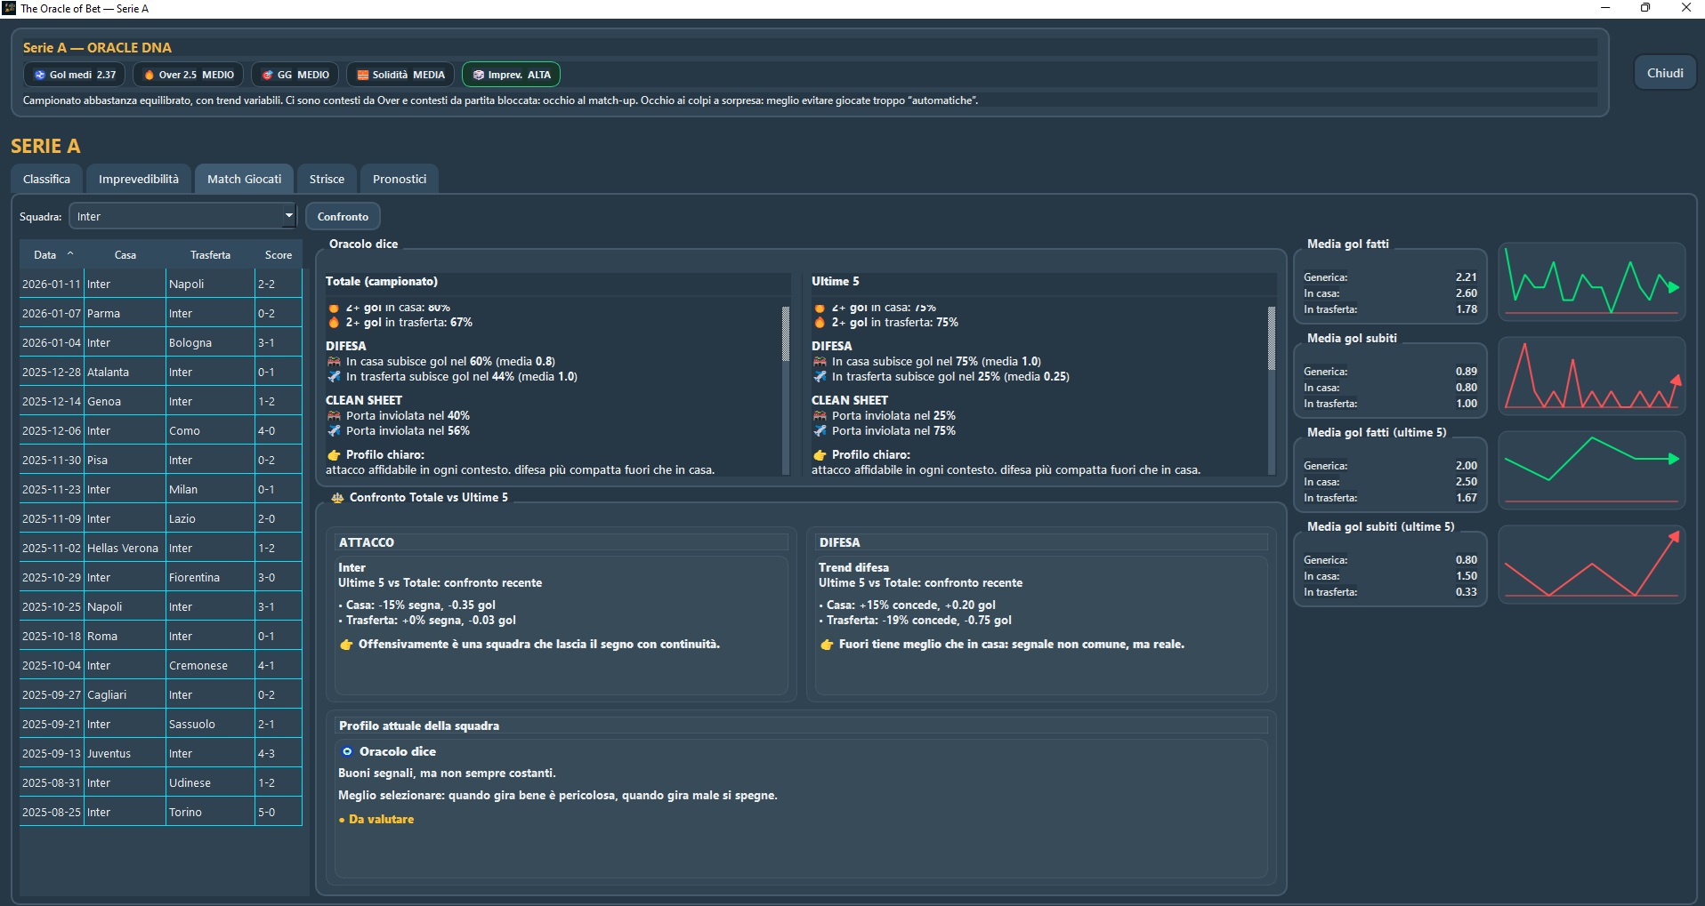The image size is (1705, 906).
Task: Click the pointing finger icon beside 'Profilo chiaro'
Action: click(x=334, y=454)
